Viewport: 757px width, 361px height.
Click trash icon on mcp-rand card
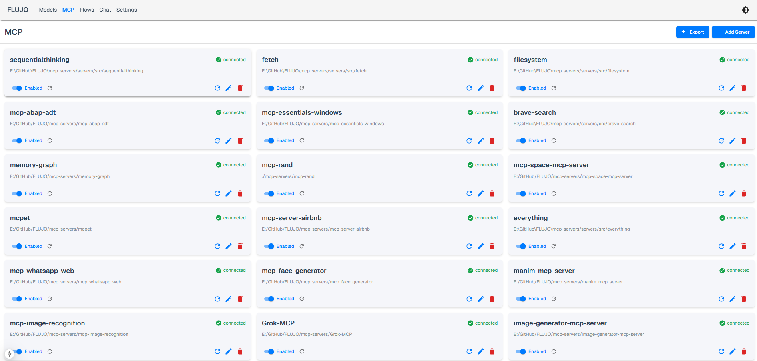tap(492, 194)
